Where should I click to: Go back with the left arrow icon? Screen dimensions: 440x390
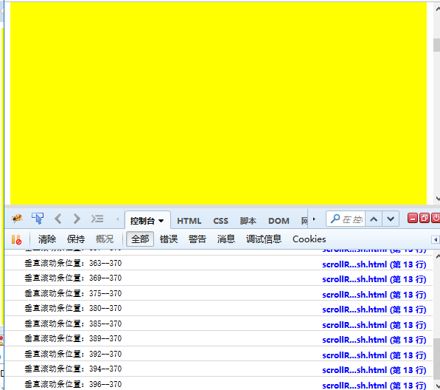coord(57,219)
